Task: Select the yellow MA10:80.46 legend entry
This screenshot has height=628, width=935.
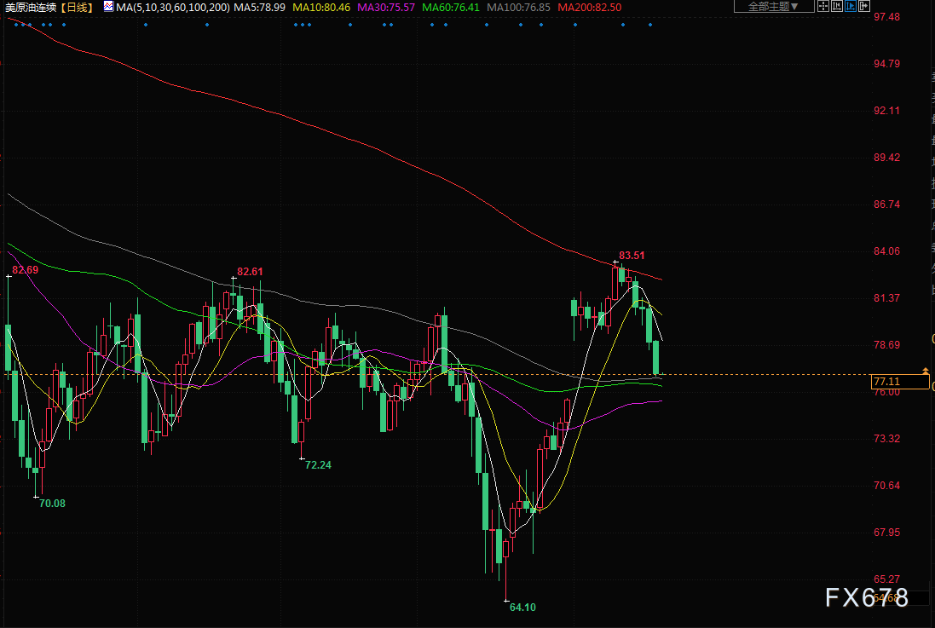Action: tap(320, 7)
